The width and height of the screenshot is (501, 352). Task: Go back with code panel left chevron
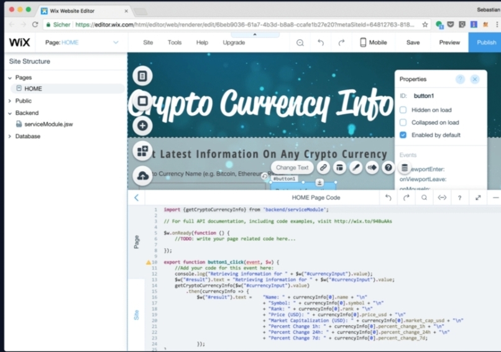[136, 198]
